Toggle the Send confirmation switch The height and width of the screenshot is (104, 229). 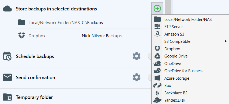[150, 78]
